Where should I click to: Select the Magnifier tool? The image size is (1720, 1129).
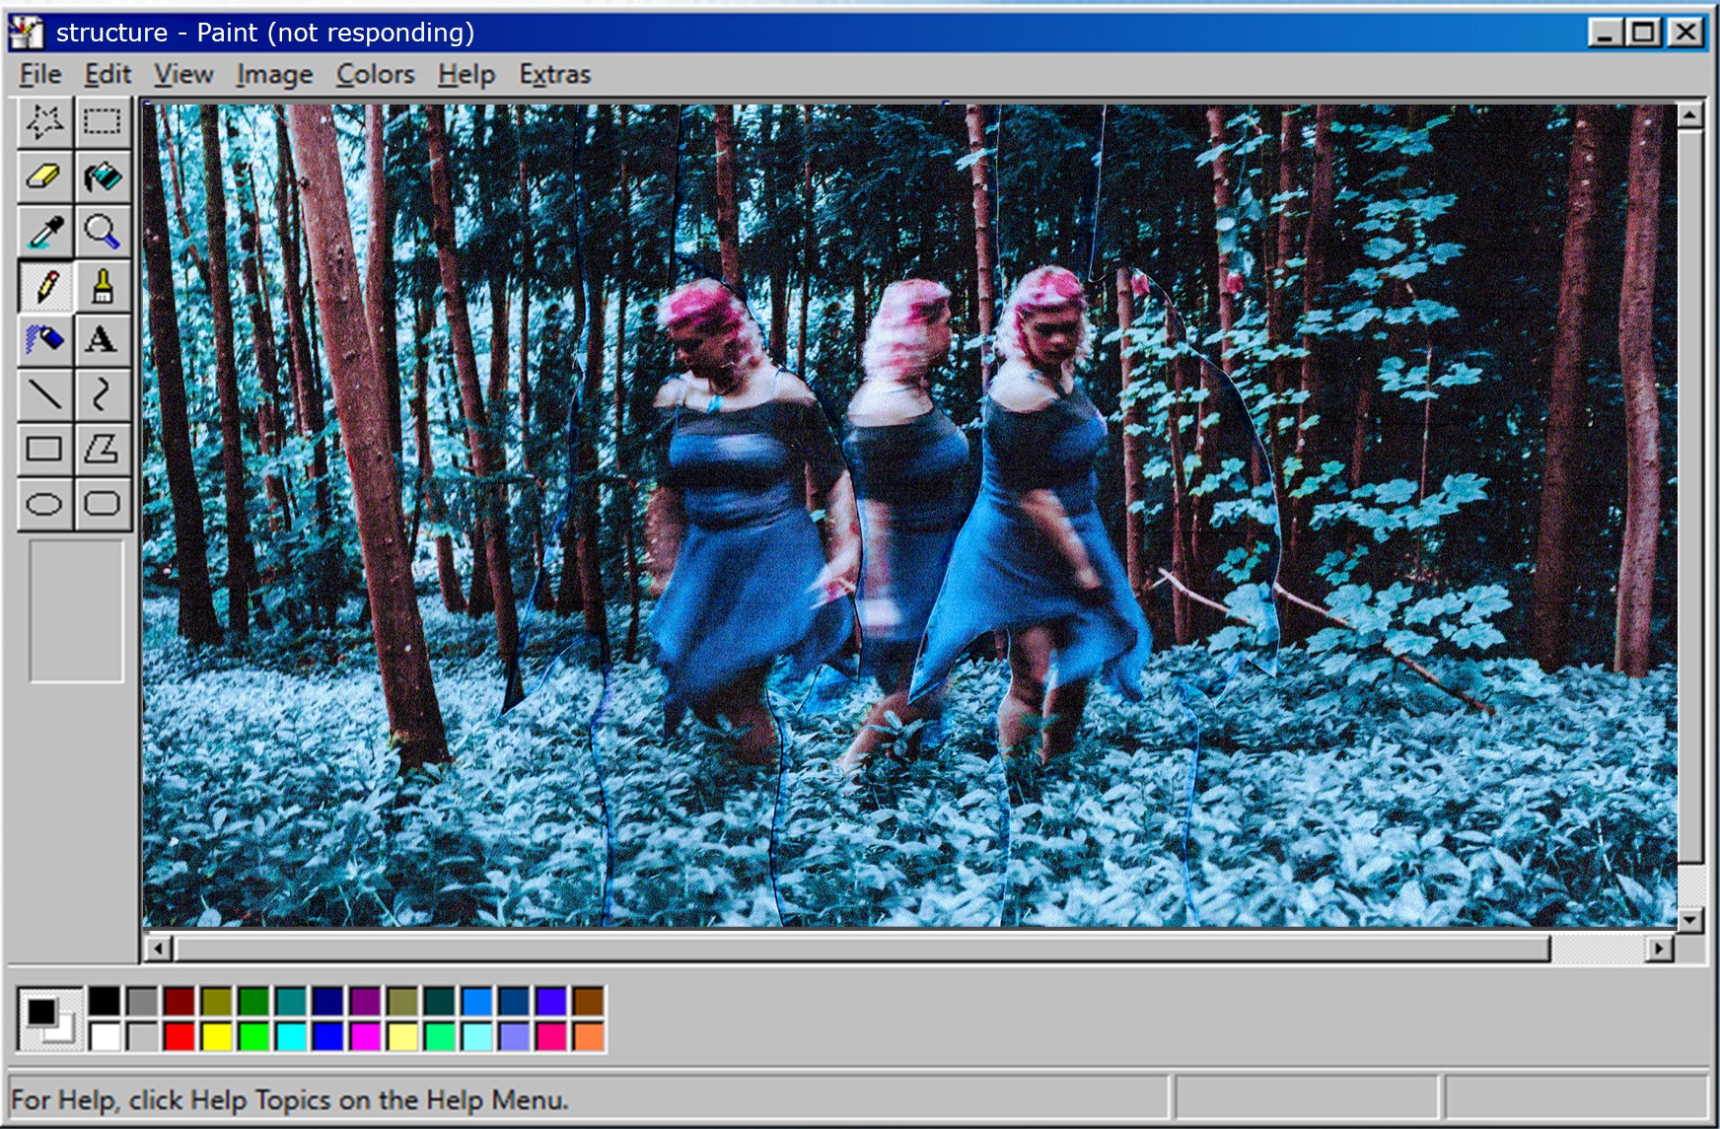click(x=103, y=233)
